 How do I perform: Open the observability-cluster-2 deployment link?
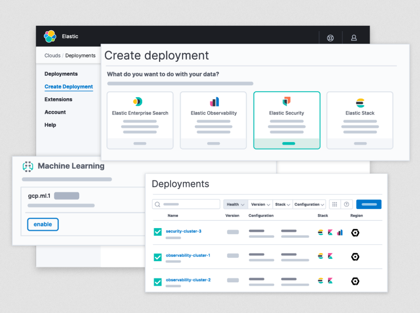[188, 280]
